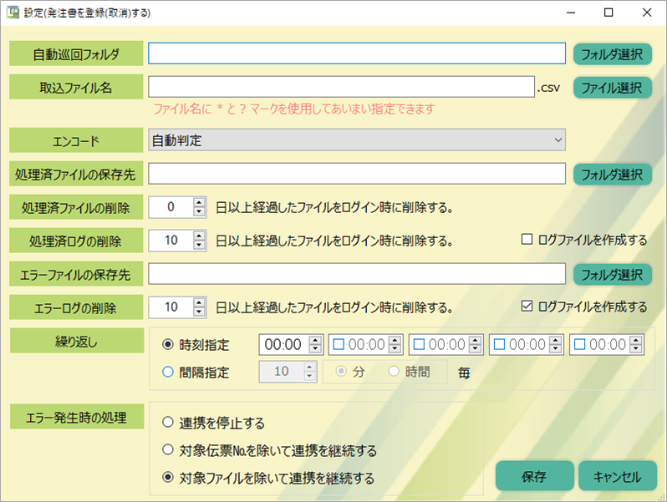667x502 pixels.
Task: Click the 自動巡回フォルダ text field
Action: (357, 53)
